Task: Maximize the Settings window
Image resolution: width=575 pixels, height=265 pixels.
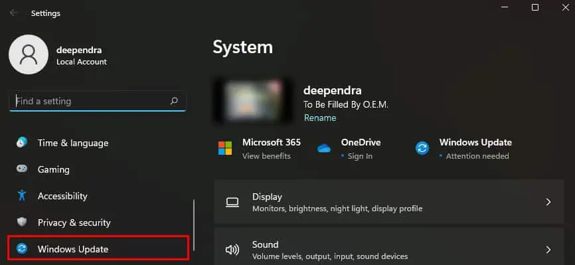Action: pos(535,7)
